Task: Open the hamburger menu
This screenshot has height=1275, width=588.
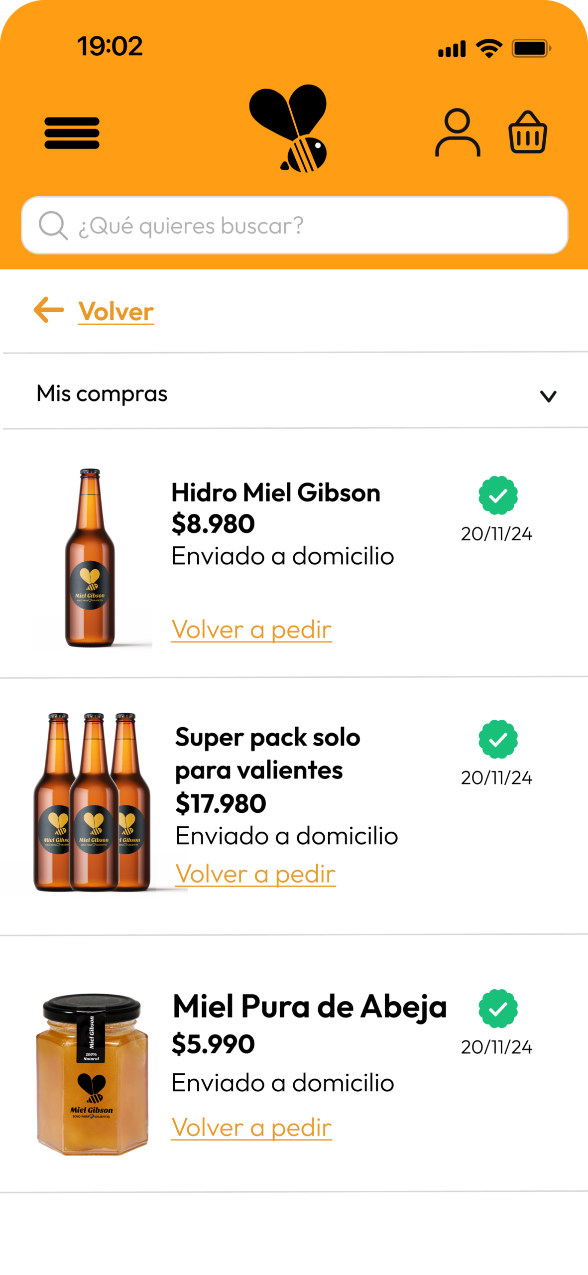Action: [72, 133]
